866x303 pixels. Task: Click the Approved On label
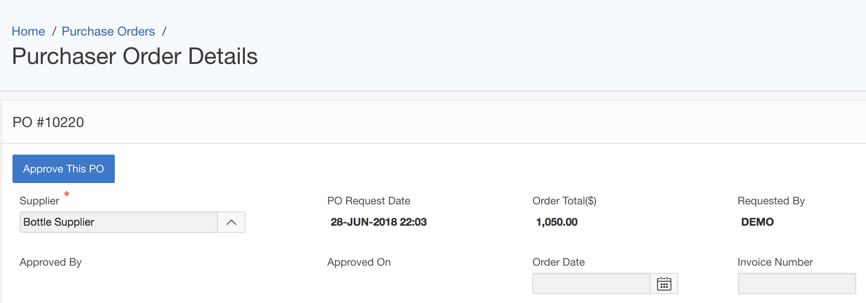click(359, 262)
